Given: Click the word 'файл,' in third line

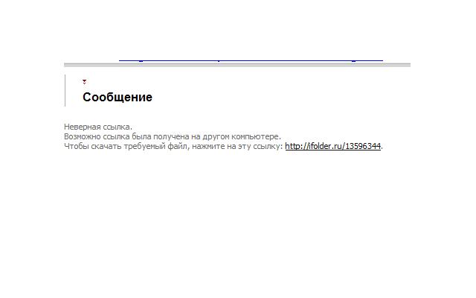Looking at the screenshot, I should 178,146.
